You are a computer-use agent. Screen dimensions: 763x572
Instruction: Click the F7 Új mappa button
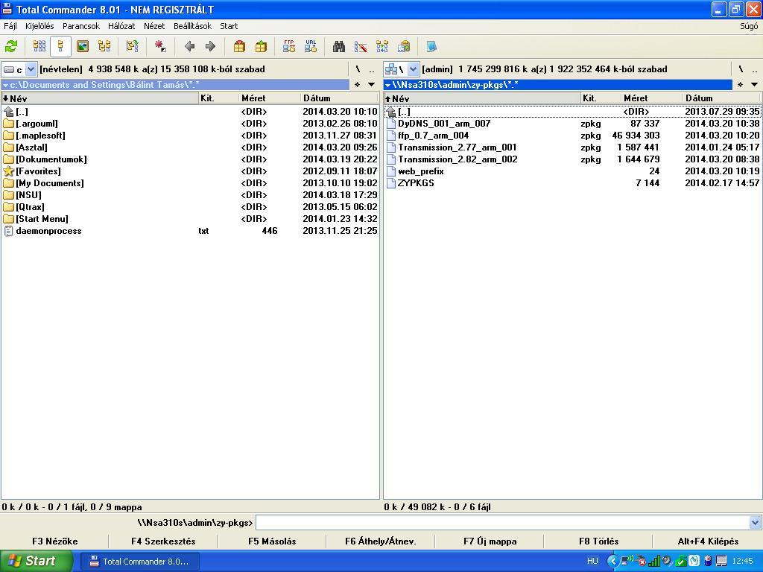coord(490,541)
